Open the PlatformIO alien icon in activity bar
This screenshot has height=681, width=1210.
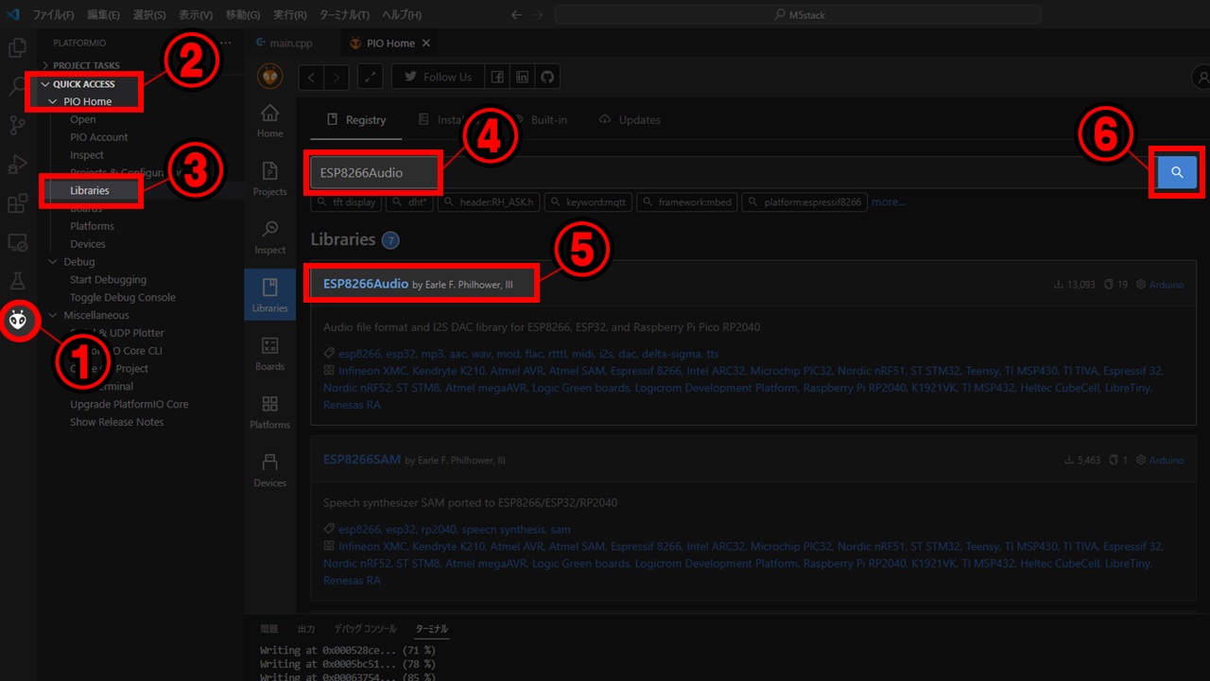click(x=18, y=322)
